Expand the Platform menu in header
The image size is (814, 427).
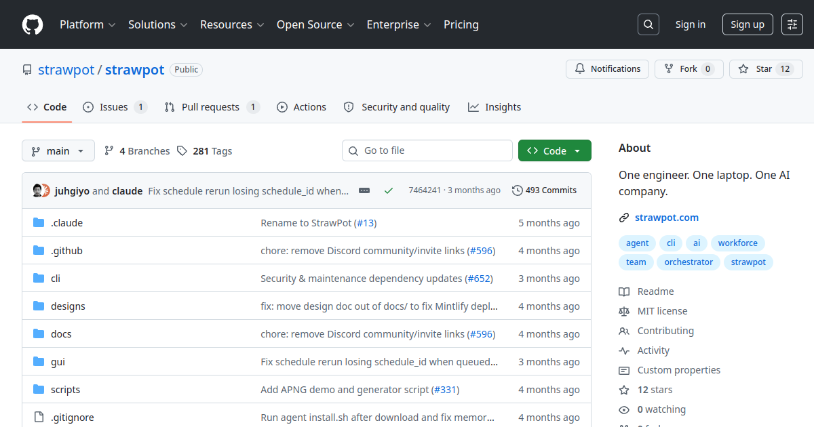point(87,24)
